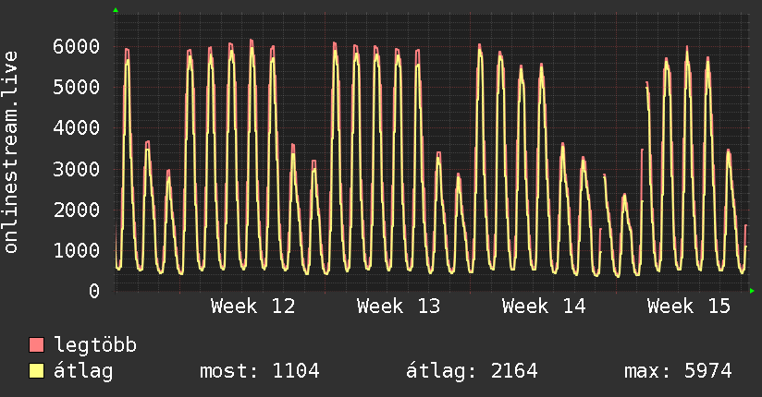This screenshot has height=397, width=762.
Task: Click the green arrow ending the x-axis
Action: click(753, 291)
